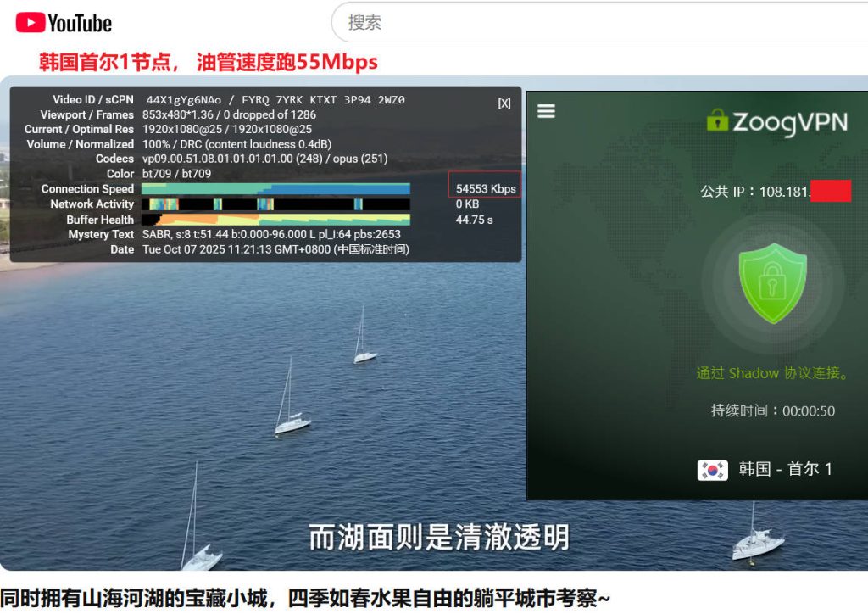This screenshot has height=614, width=868.
Task: Focus the YouTube search box
Action: 593,23
